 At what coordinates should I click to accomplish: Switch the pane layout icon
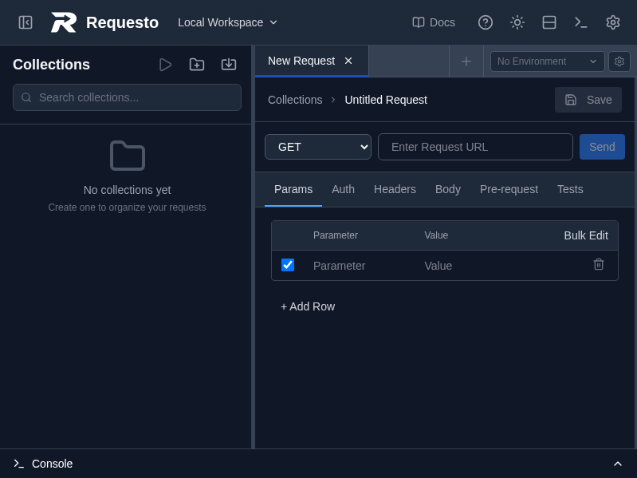549,22
